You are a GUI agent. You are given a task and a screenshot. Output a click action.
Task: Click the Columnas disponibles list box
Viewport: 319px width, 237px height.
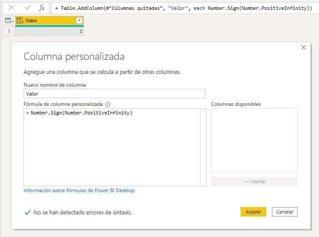point(254,140)
